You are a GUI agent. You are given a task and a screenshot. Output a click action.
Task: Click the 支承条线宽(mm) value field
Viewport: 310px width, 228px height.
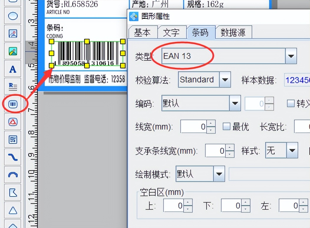click(215, 151)
